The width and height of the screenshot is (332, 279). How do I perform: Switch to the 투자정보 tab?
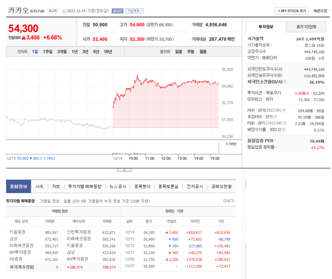266,27
